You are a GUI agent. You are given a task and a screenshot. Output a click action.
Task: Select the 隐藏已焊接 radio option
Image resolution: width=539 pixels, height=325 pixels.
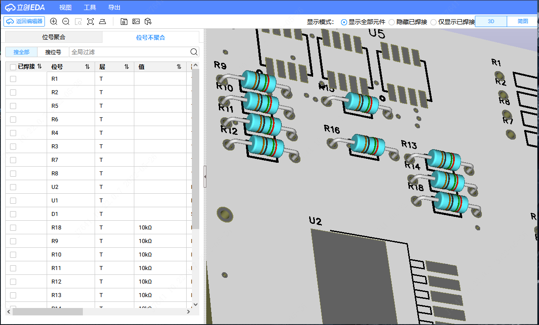coord(392,22)
